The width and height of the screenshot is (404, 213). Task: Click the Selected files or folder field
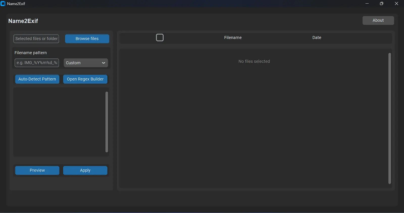[x=36, y=39]
